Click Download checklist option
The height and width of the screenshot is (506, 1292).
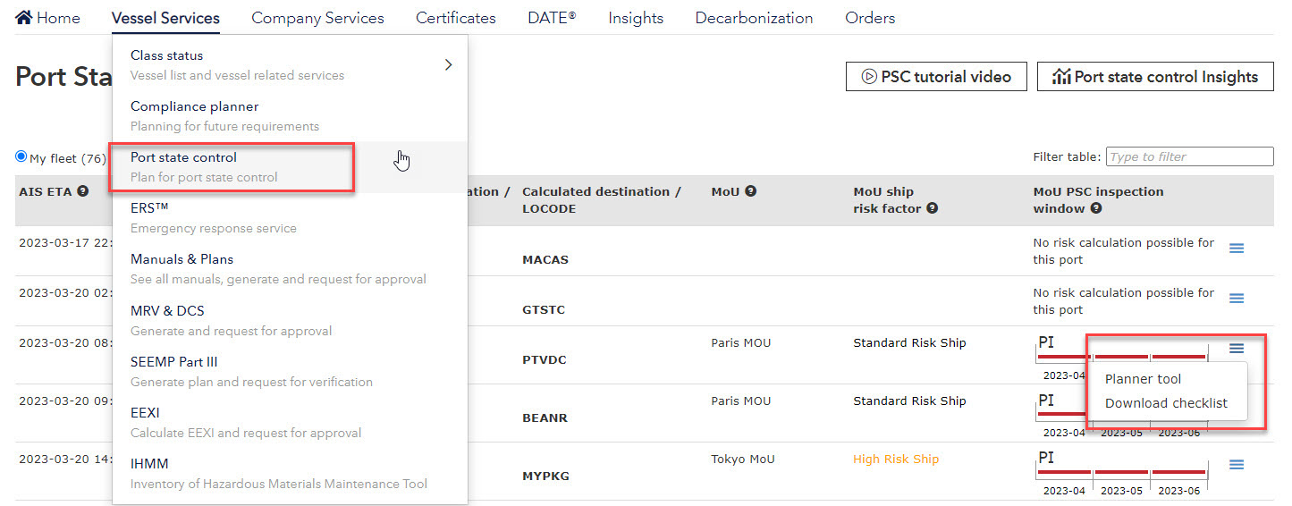pyautogui.click(x=1166, y=403)
